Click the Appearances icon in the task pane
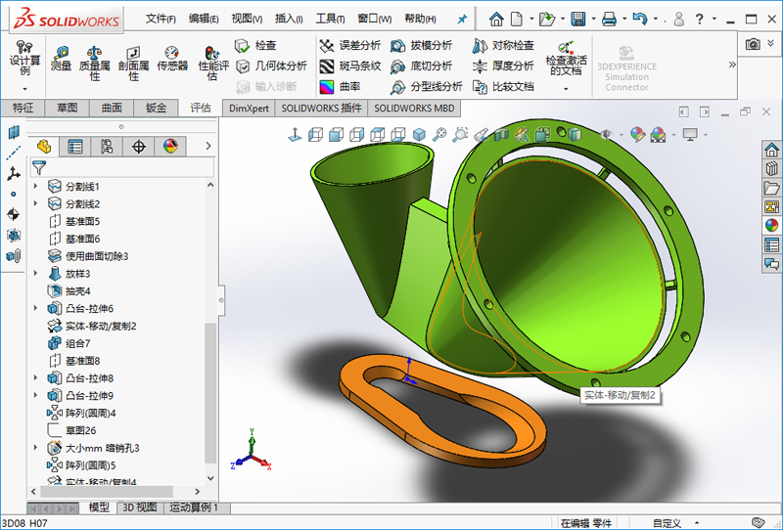Screen dimensions: 783x530 pyautogui.click(x=771, y=225)
